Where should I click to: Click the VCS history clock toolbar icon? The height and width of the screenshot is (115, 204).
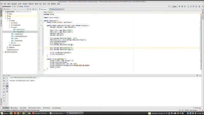pos(193,6)
